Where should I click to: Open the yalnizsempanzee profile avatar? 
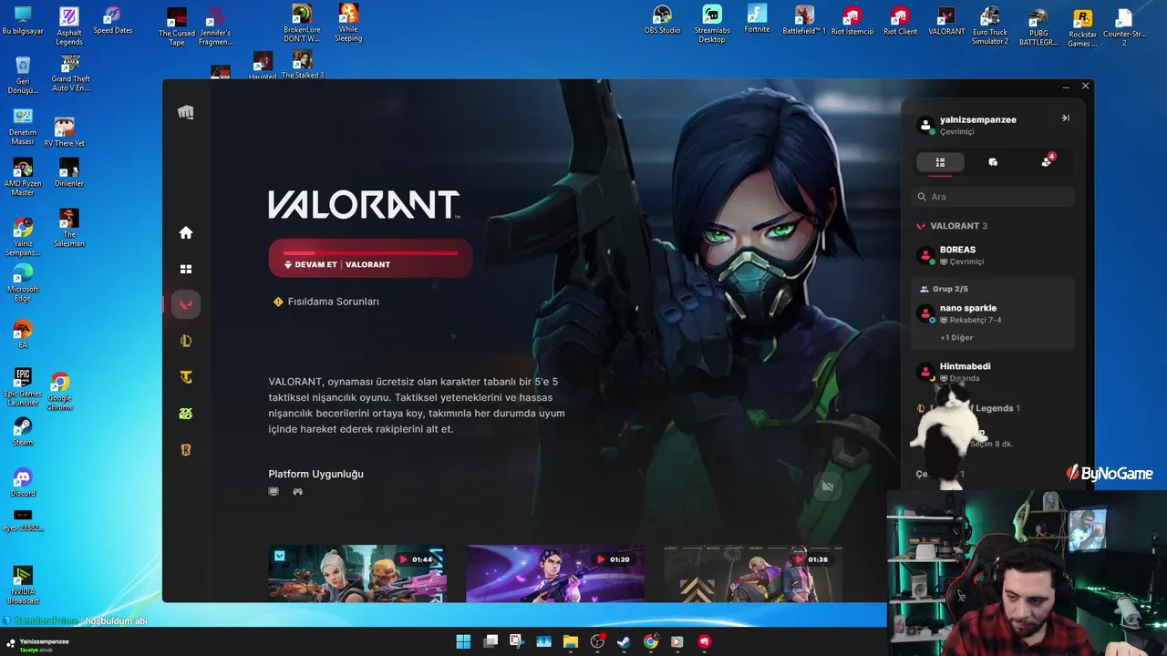[926, 125]
